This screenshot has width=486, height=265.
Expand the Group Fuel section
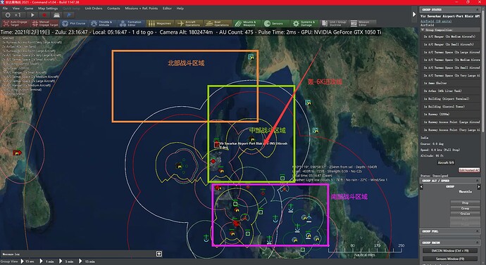tap(478, 231)
